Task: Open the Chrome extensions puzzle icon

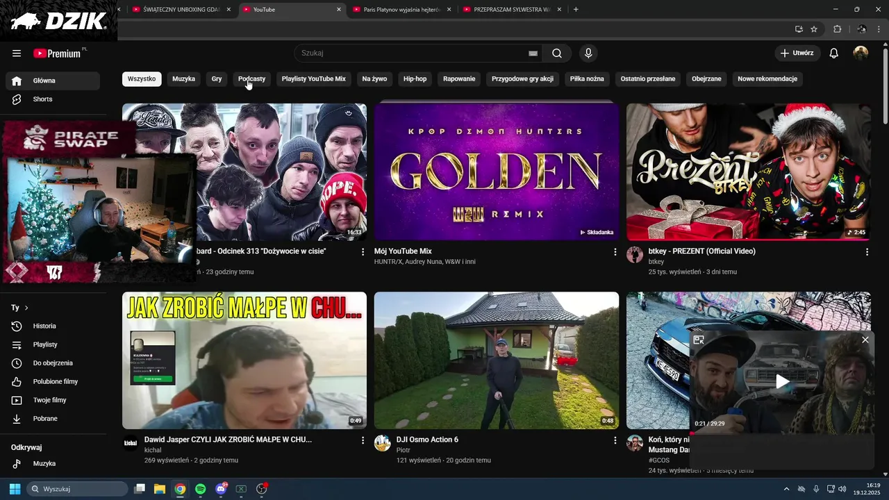Action: click(x=837, y=29)
